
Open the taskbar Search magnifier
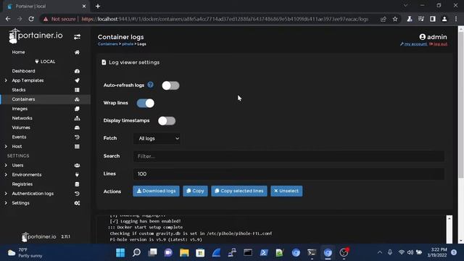pos(136,252)
